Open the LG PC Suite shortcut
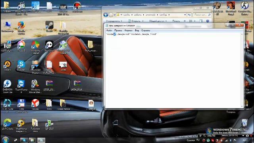Image resolution: width=254 pixels, height=143 pixels. tap(8, 124)
